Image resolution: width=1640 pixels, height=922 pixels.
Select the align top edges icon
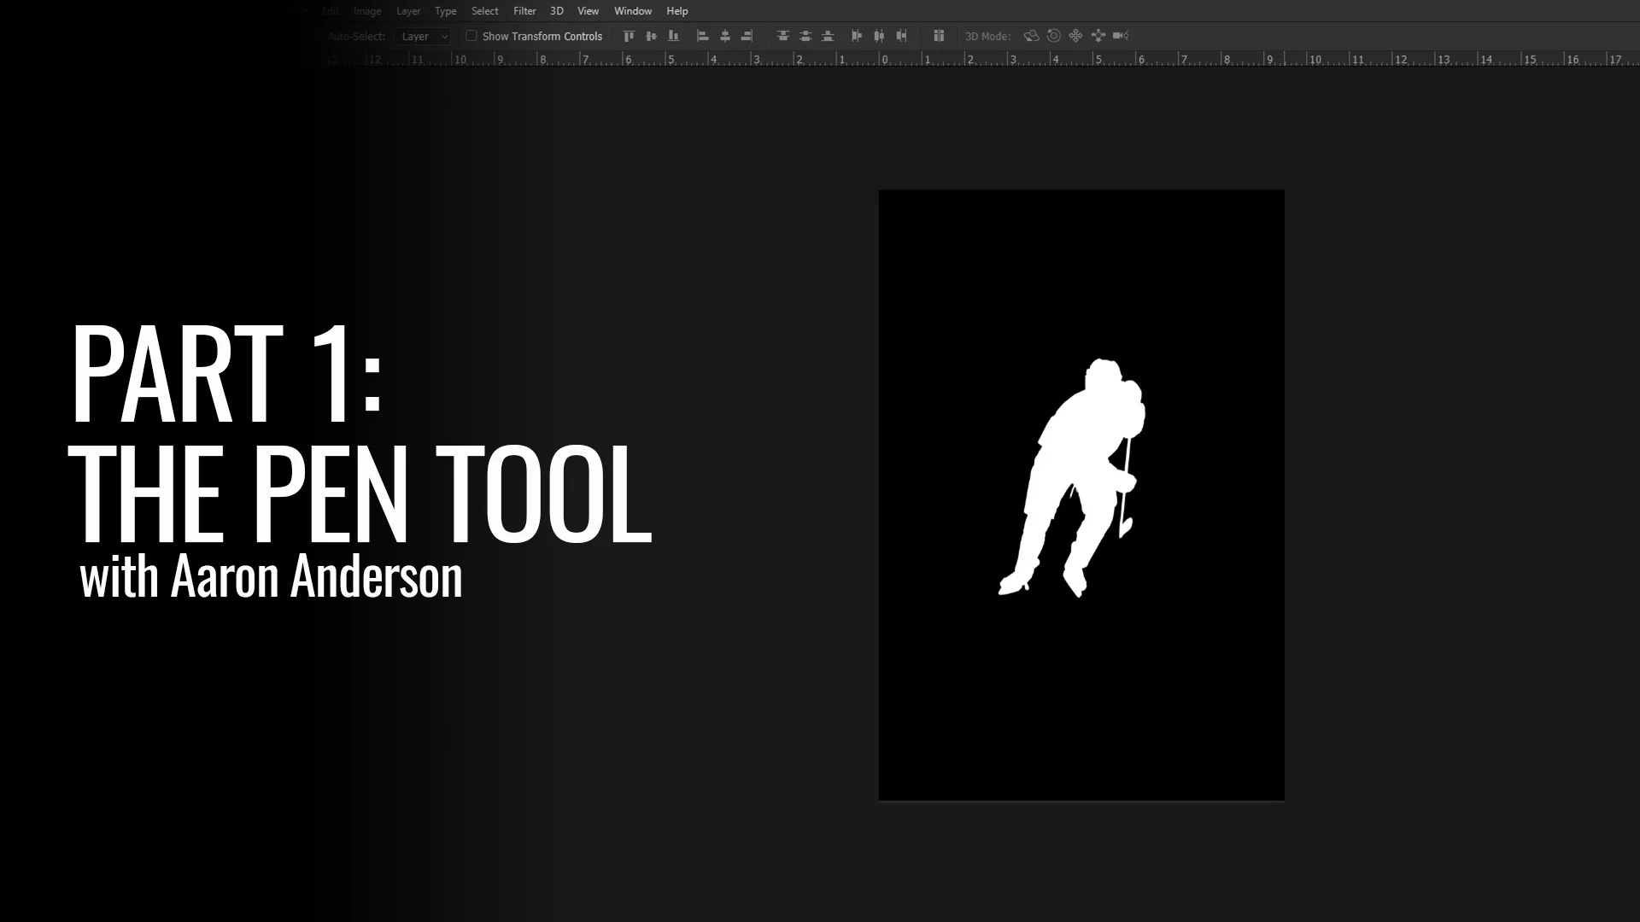(x=630, y=36)
